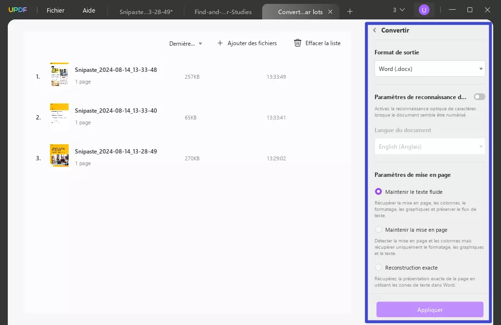The width and height of the screenshot is (501, 325).
Task: Switch to the Find-and-...r-Studies tab
Action: [223, 12]
